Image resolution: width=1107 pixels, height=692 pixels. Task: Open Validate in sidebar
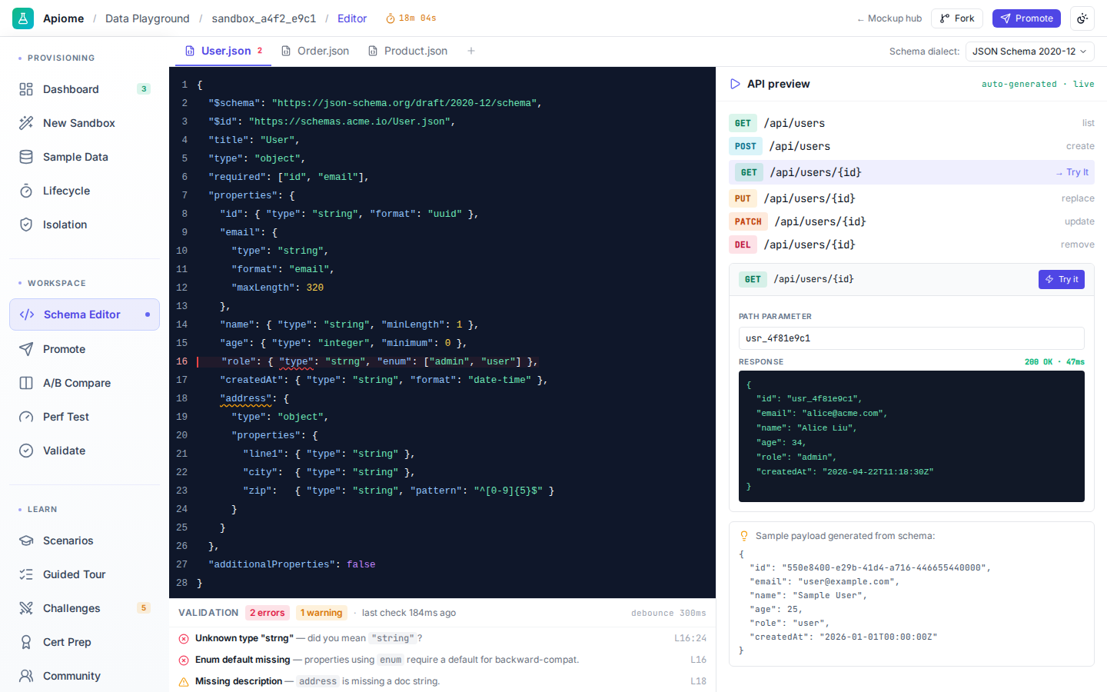[85, 451]
